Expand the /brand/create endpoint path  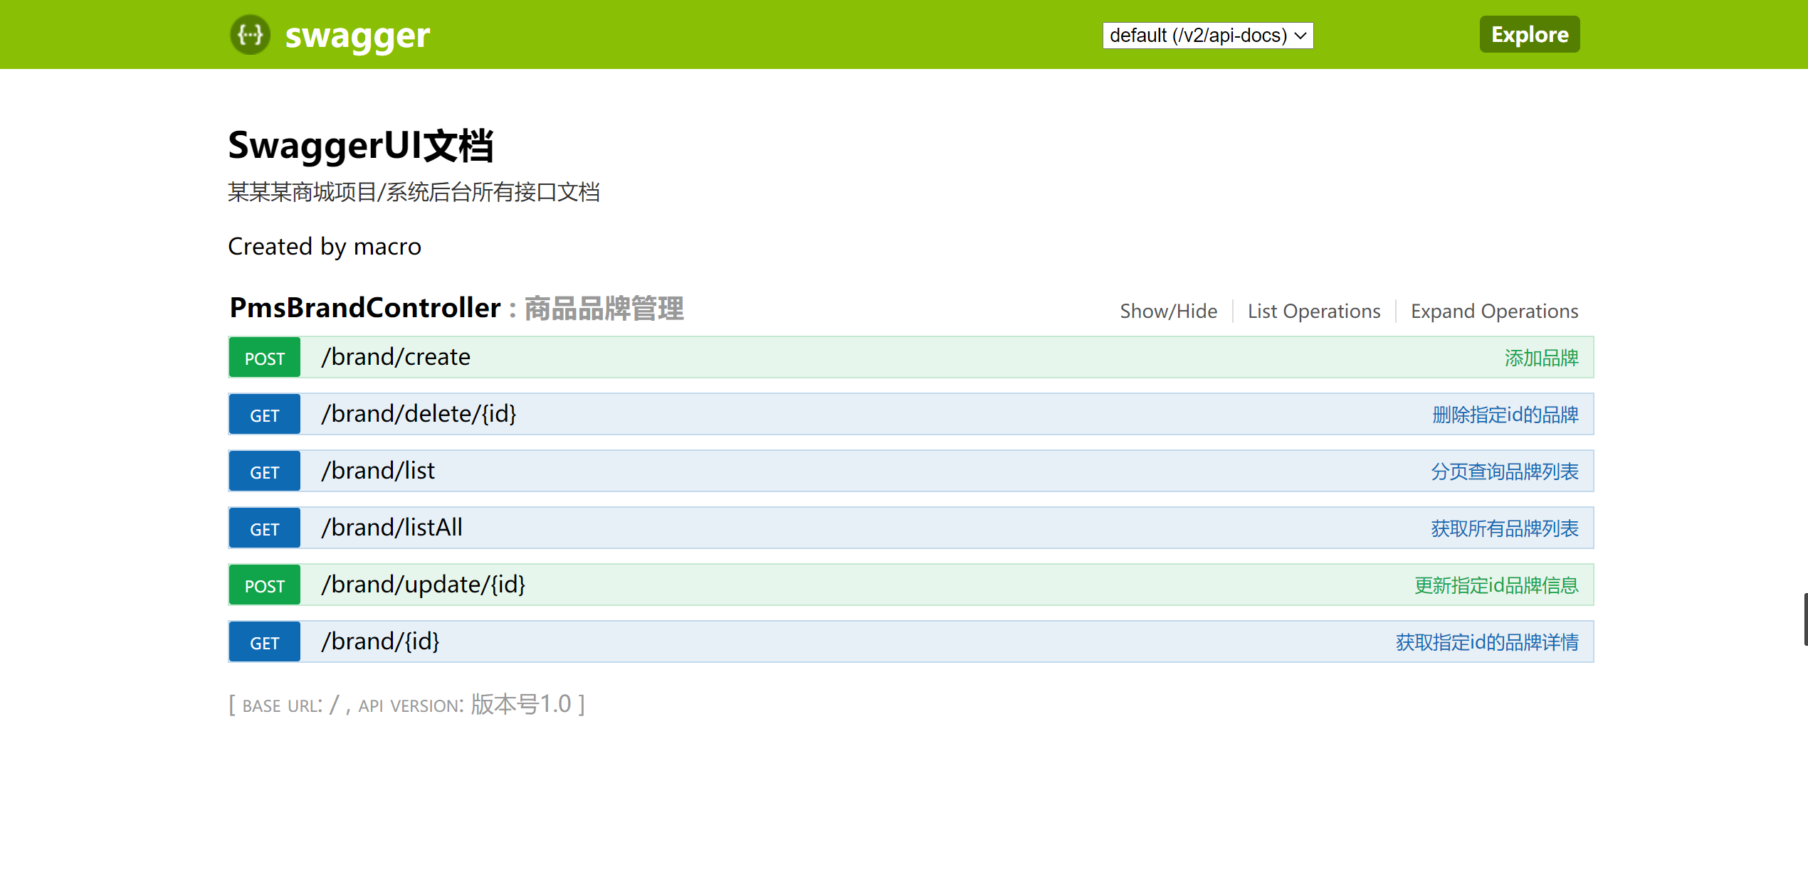[x=396, y=357]
